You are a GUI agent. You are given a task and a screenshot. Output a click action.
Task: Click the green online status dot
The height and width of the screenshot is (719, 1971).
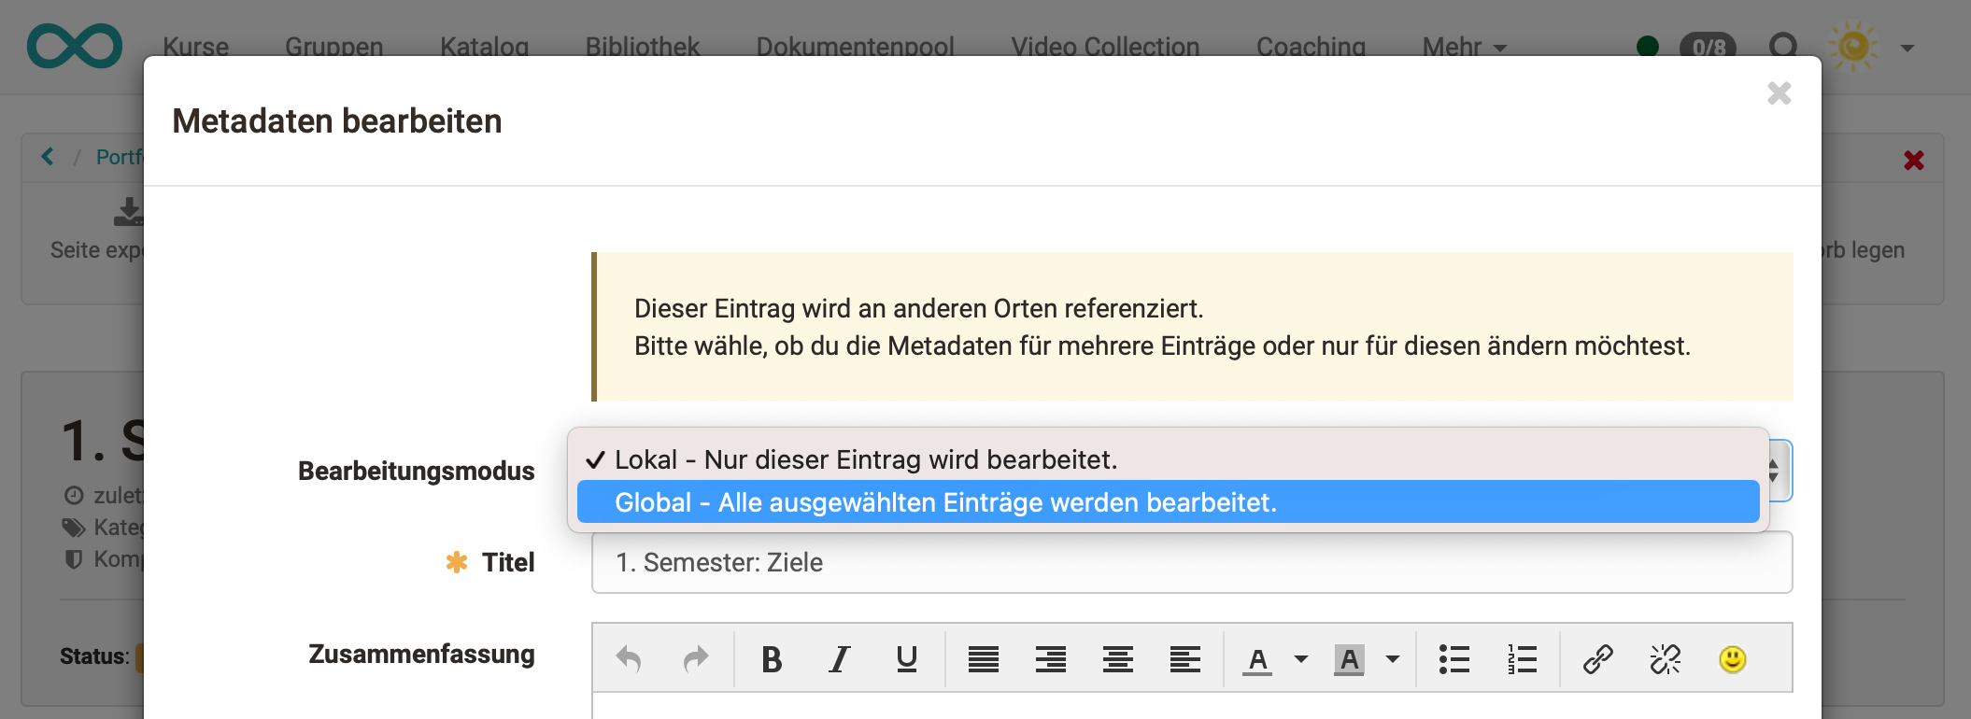(x=1648, y=46)
